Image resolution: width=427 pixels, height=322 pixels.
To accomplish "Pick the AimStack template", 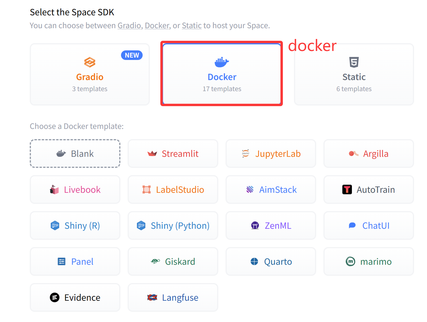I will click(271, 189).
